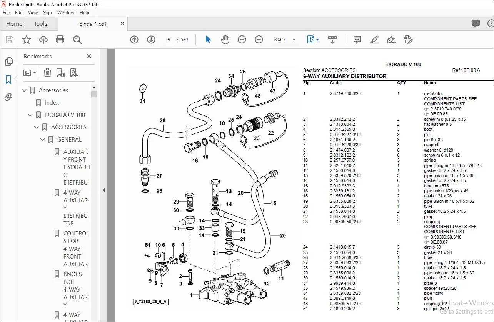Print the document using the printer icon

[x=60, y=40]
